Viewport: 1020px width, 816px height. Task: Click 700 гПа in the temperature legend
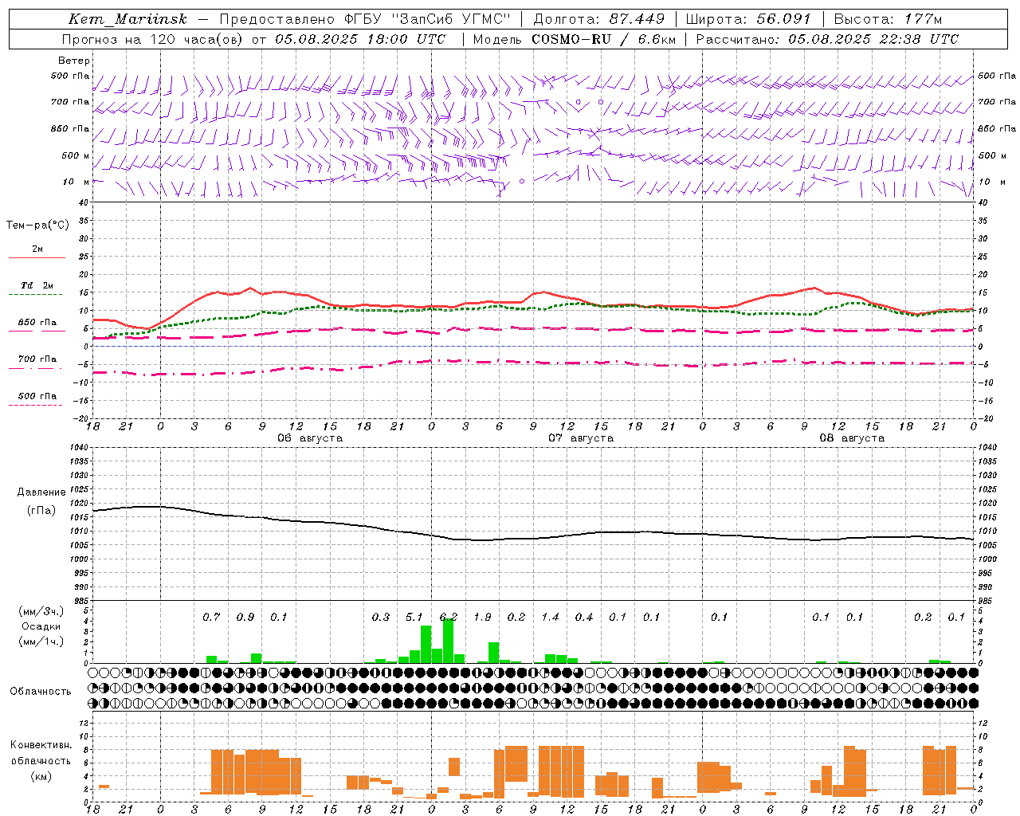click(37, 359)
